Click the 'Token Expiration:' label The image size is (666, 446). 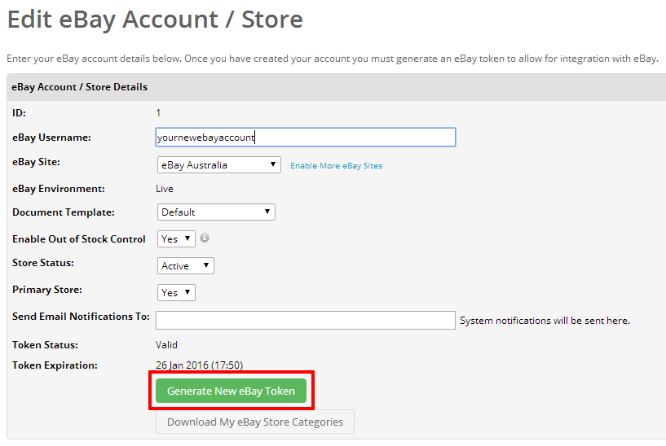coord(55,365)
